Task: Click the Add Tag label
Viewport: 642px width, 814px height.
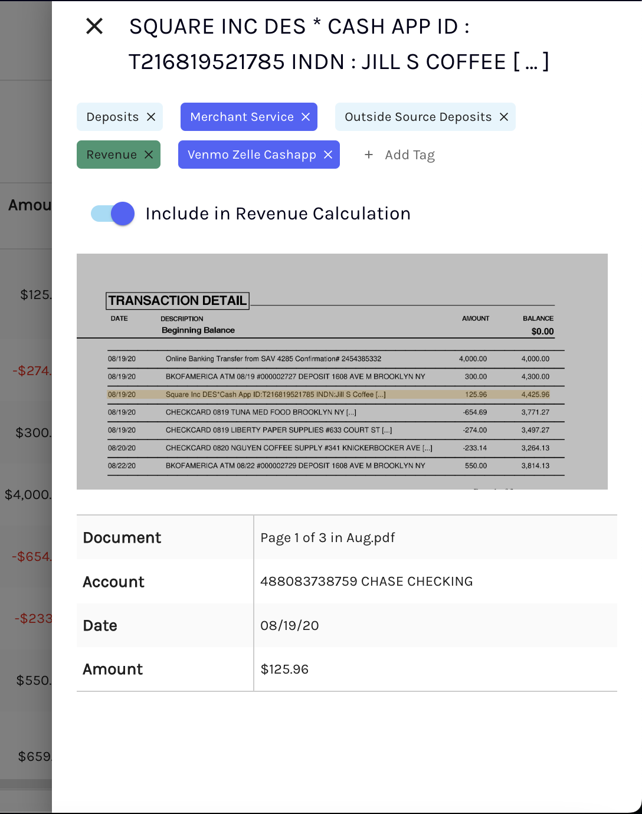Action: [410, 155]
